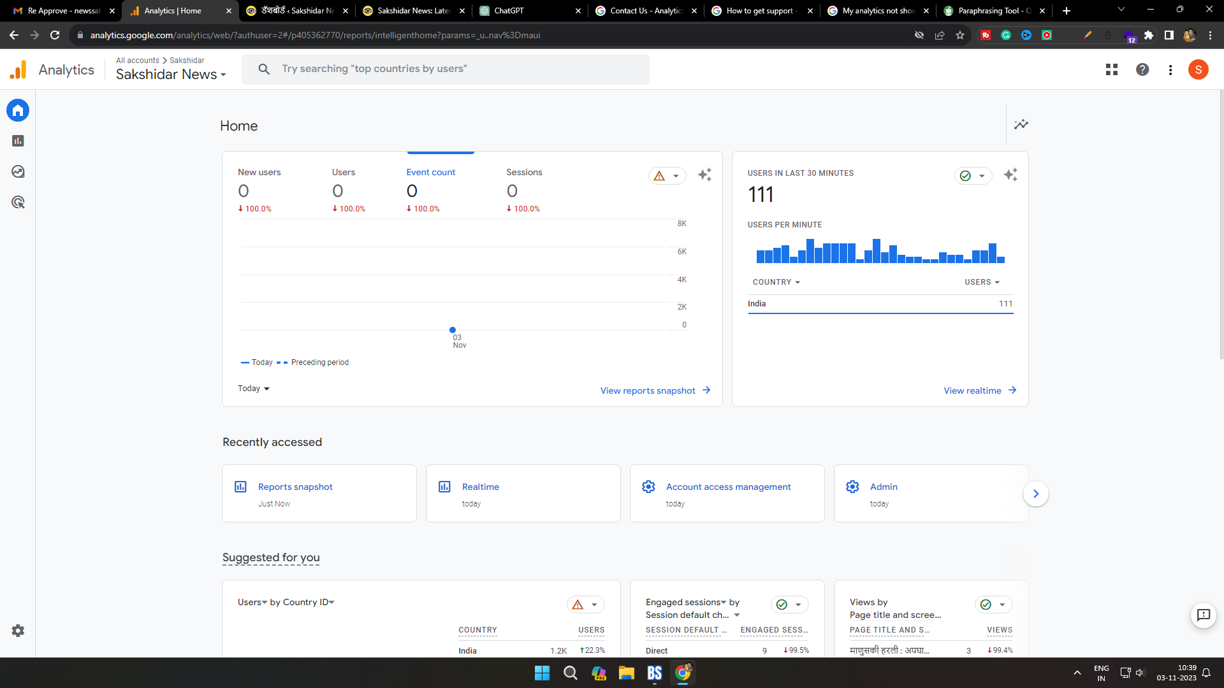Viewport: 1224px width, 688px height.
Task: Open status check dropdown on Views card
Action: click(x=993, y=605)
